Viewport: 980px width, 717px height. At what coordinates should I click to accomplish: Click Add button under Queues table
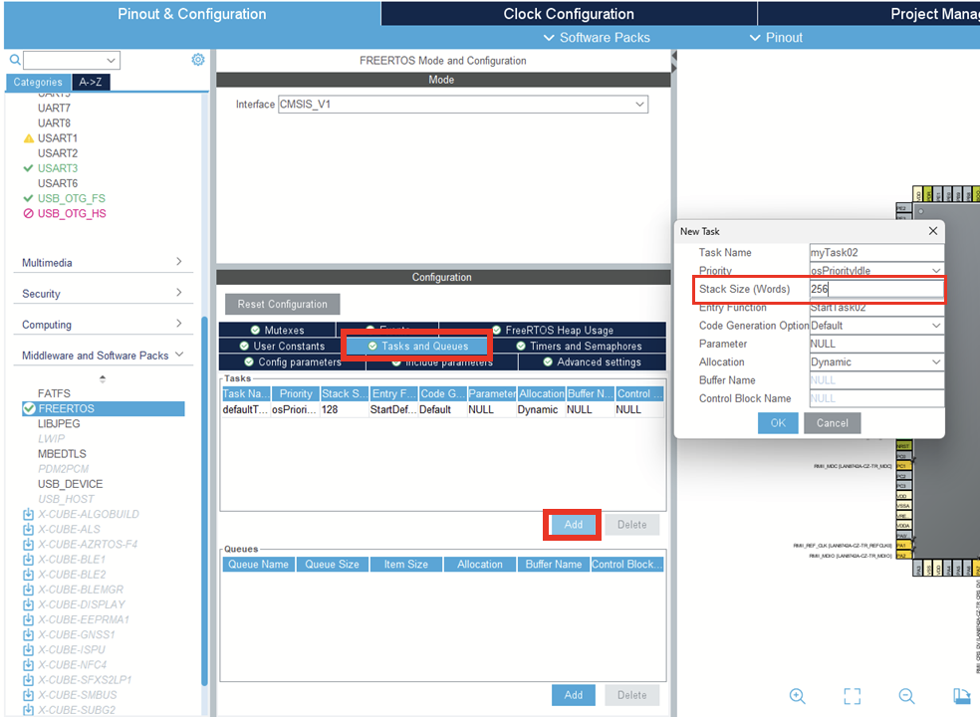(x=573, y=694)
